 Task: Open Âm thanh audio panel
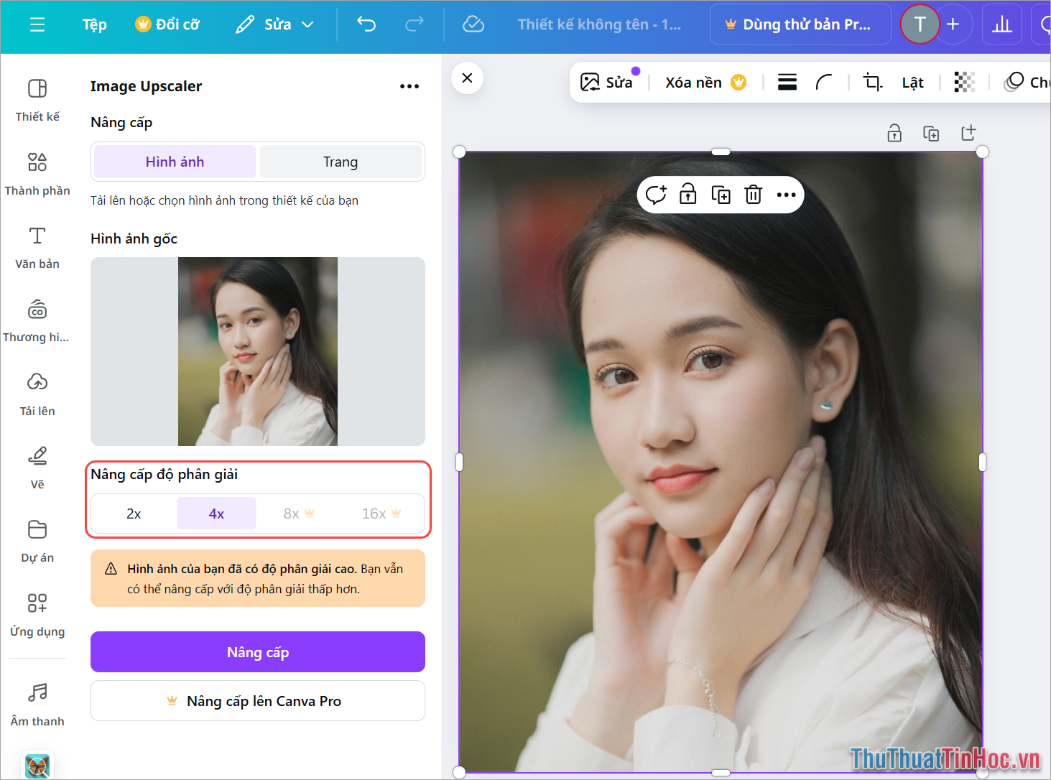click(x=37, y=705)
